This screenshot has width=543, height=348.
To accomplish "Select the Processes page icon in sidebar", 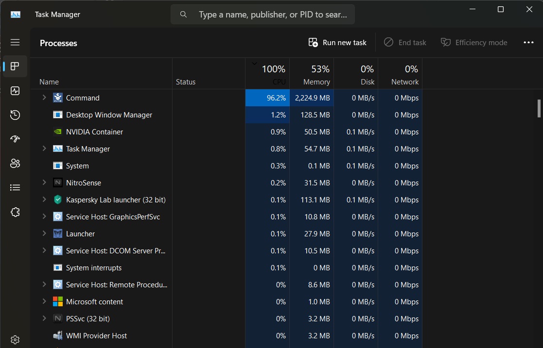I will point(15,66).
